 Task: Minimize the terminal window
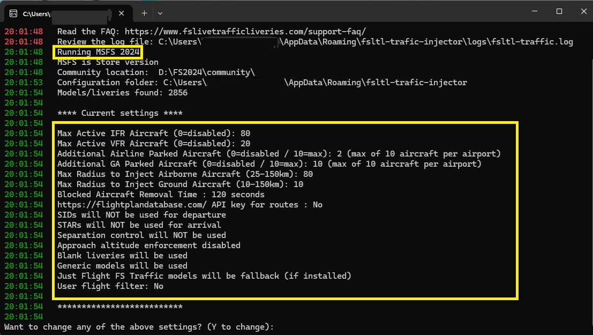pyautogui.click(x=535, y=11)
